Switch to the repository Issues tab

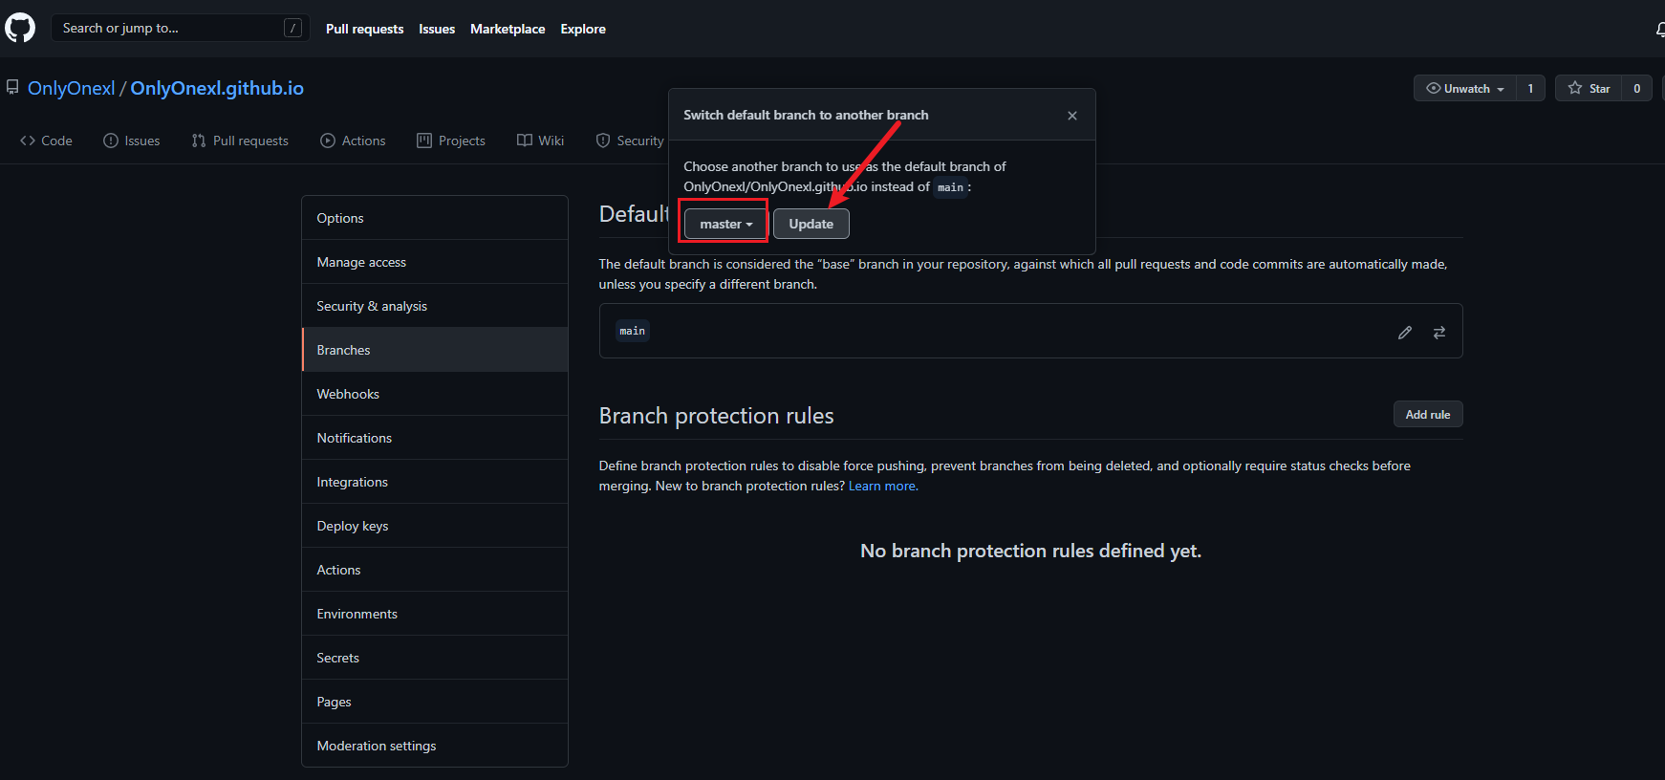pyautogui.click(x=132, y=141)
